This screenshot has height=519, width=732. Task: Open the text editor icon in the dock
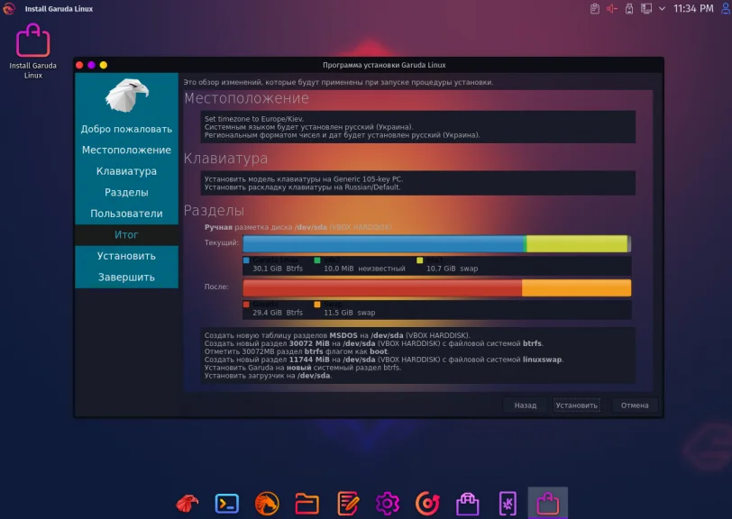click(x=346, y=503)
